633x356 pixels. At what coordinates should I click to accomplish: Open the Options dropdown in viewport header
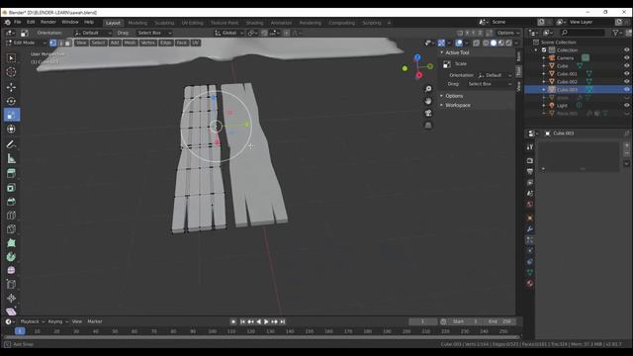point(507,33)
